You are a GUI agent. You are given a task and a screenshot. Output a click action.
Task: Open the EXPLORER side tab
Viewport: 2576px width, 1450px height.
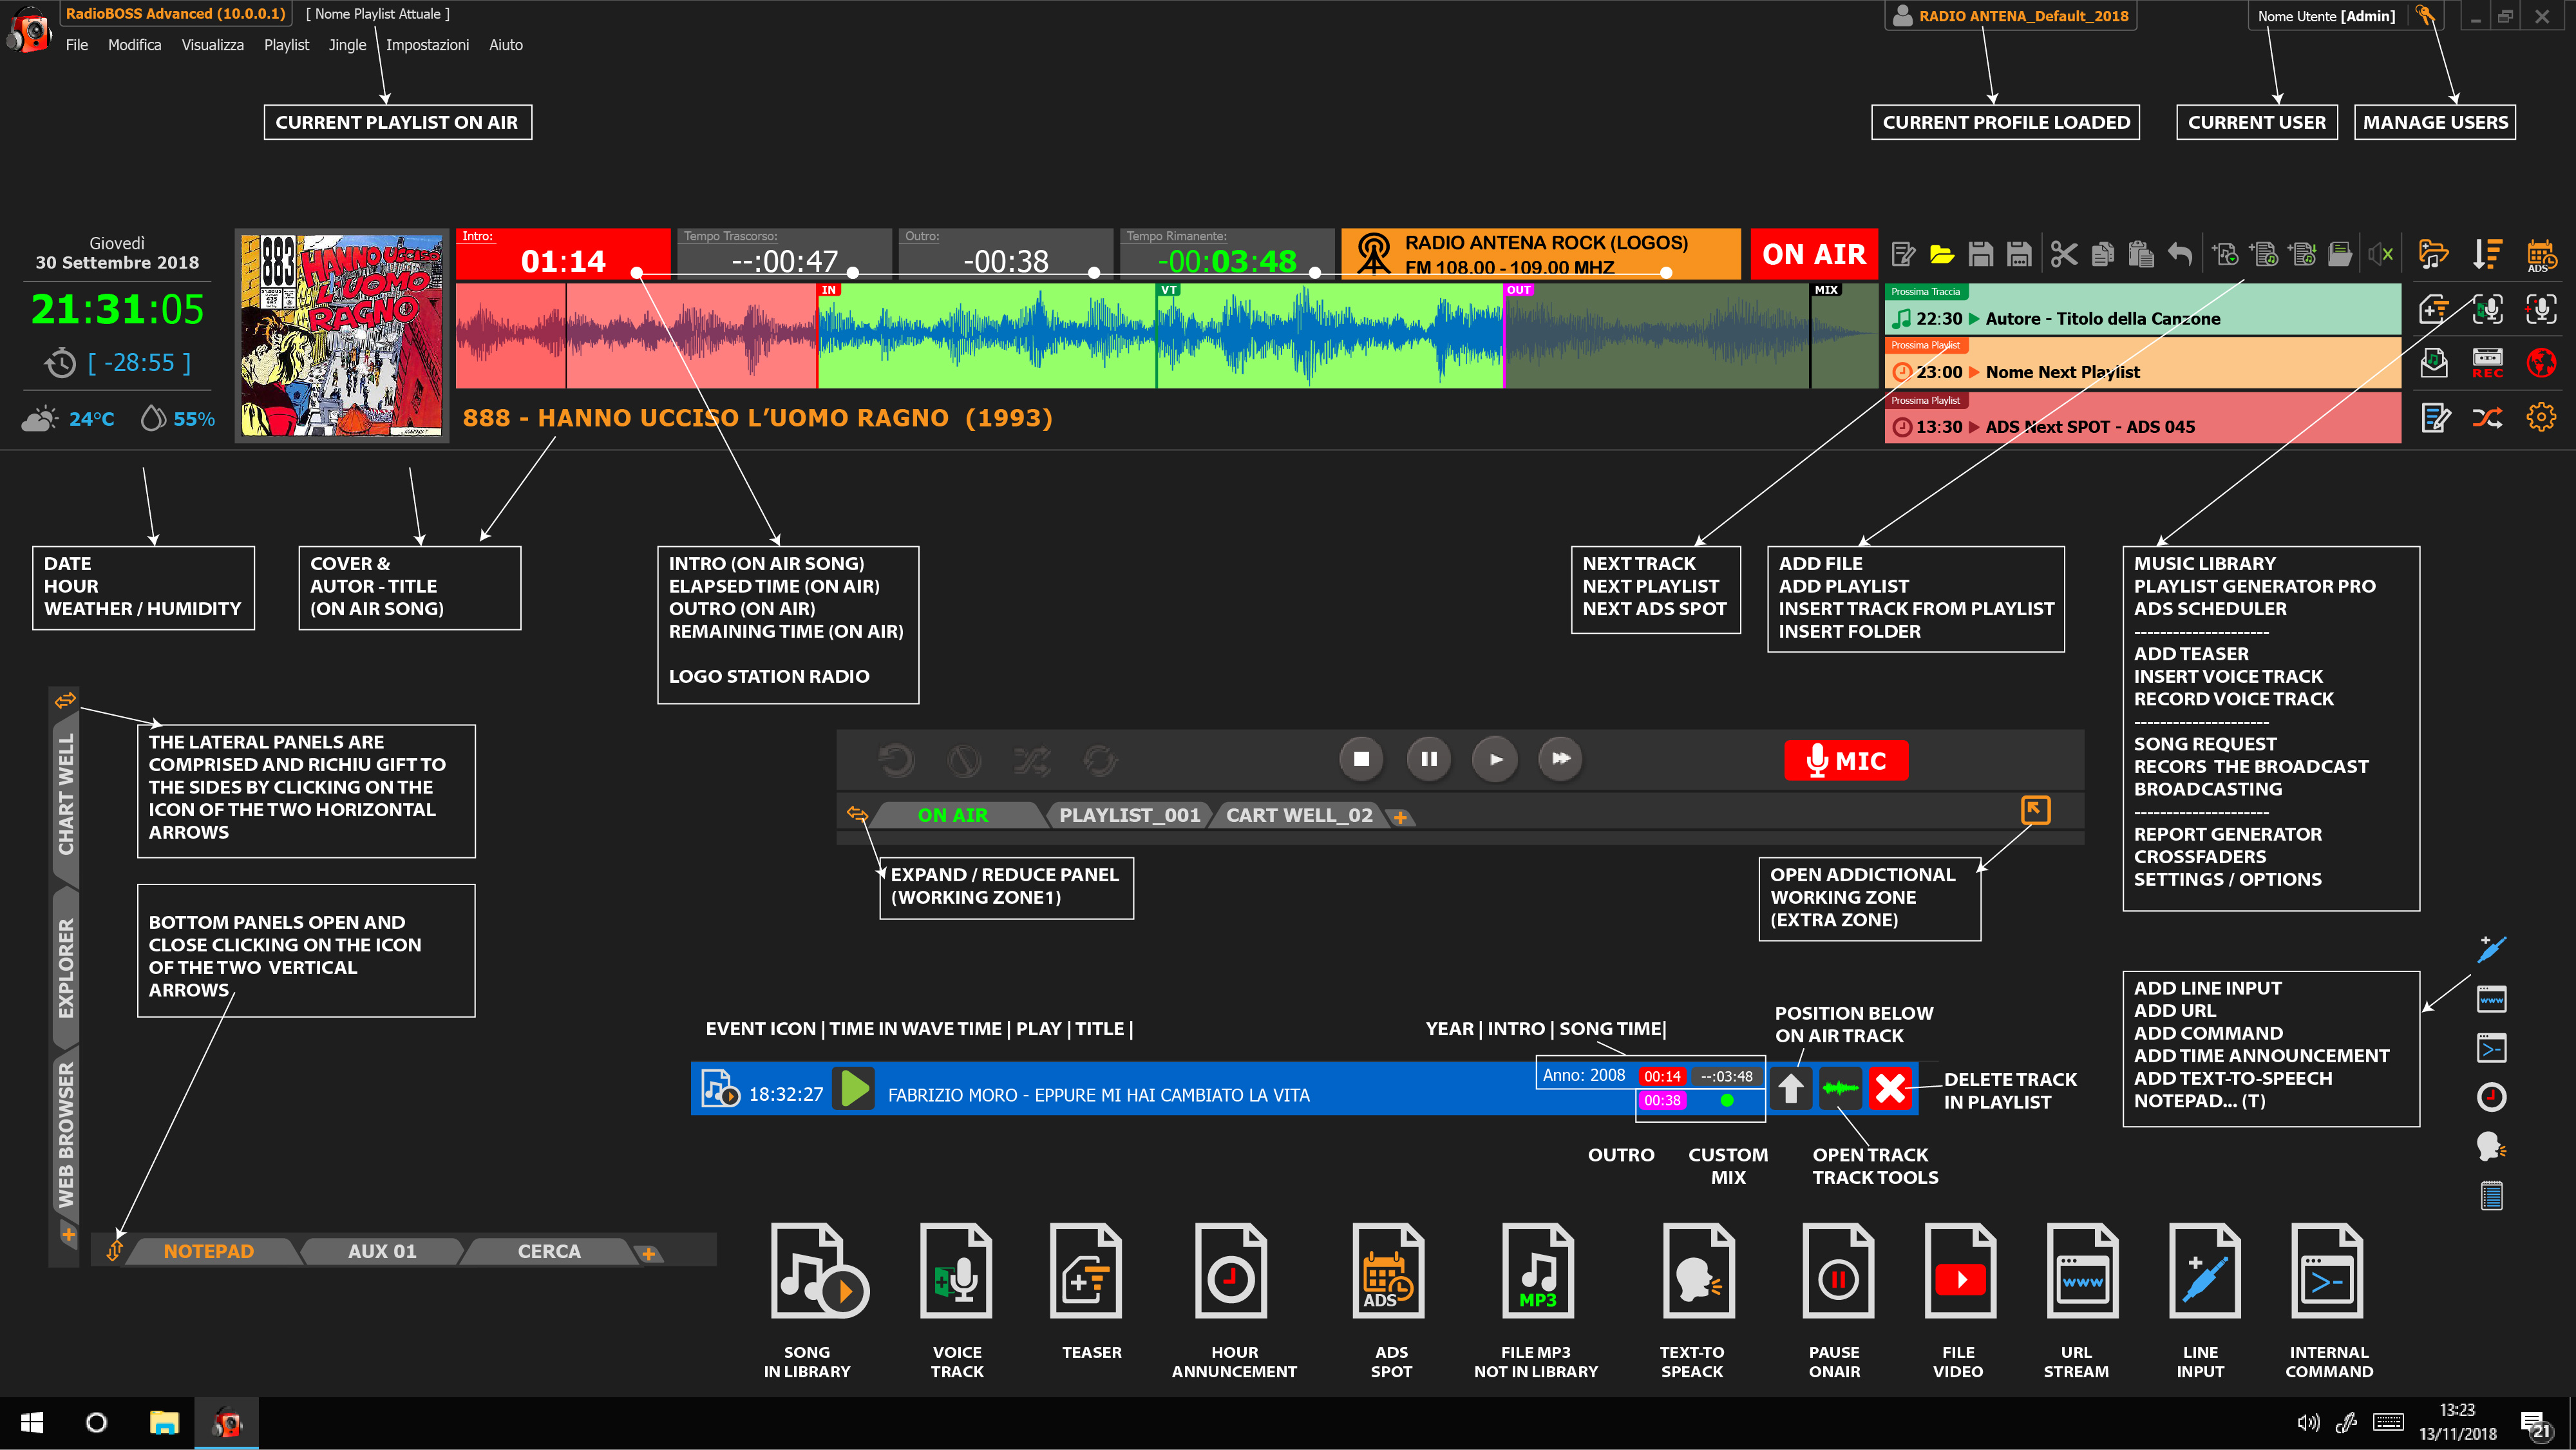tap(66, 967)
